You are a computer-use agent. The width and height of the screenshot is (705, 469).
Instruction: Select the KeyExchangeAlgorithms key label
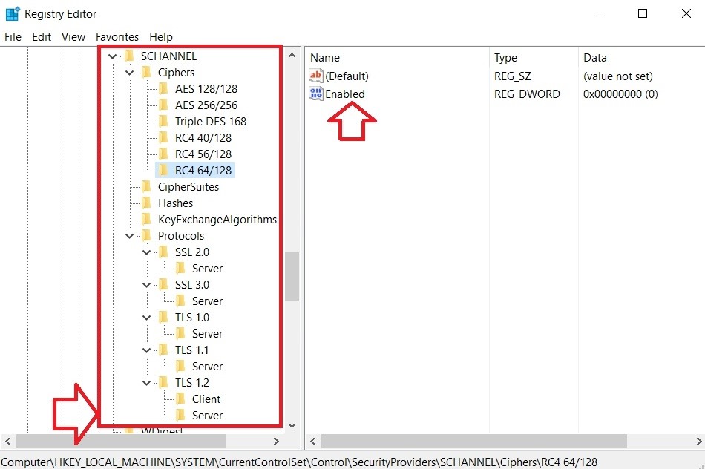(217, 220)
